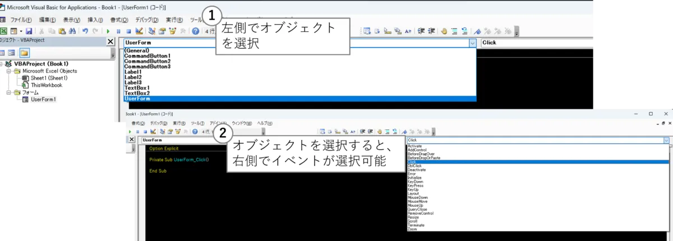Viewport: 673px width, 241px height.
Task: Toggle folders view in project explorer
Action: click(24, 53)
